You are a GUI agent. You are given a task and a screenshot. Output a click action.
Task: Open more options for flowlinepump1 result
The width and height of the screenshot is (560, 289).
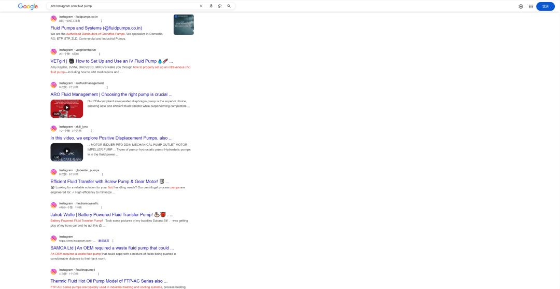pyautogui.click(x=98, y=274)
